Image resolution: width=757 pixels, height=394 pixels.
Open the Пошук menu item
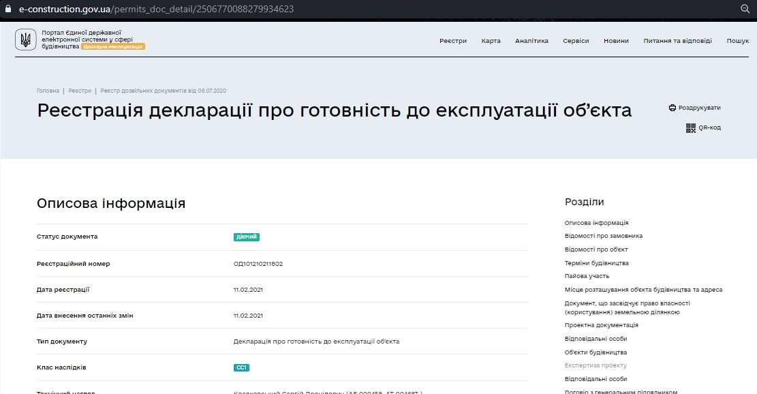coord(738,41)
